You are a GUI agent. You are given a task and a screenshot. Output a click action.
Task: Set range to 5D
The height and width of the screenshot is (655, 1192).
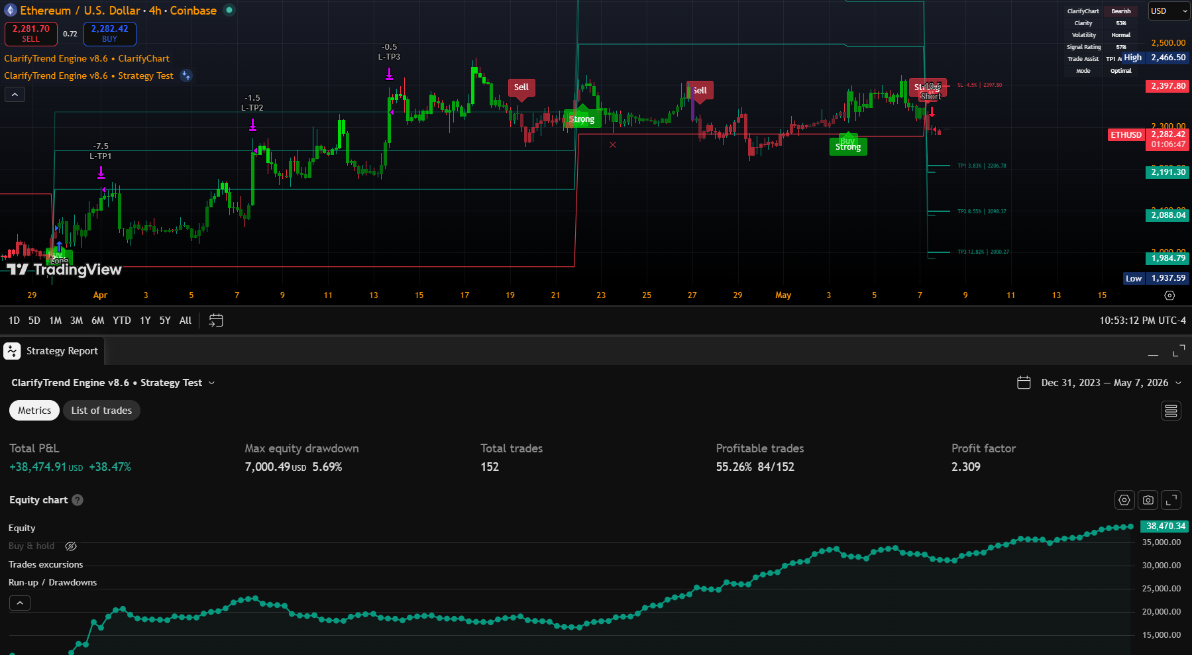point(34,321)
